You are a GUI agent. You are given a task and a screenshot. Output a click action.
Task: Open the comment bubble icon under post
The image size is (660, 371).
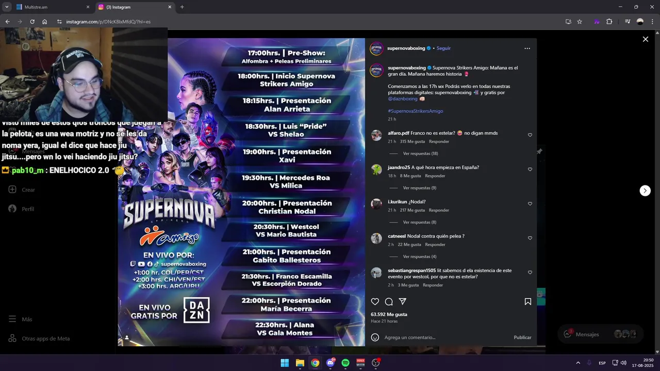389,301
